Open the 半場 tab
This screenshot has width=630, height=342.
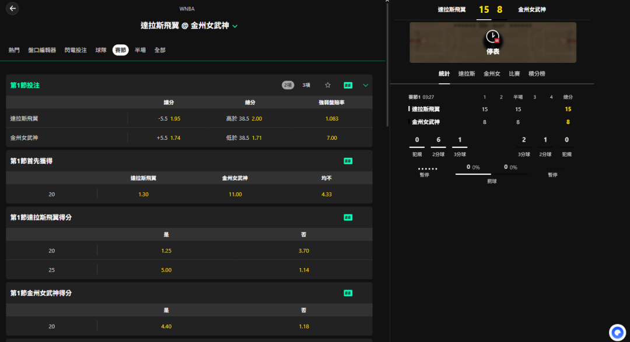140,50
